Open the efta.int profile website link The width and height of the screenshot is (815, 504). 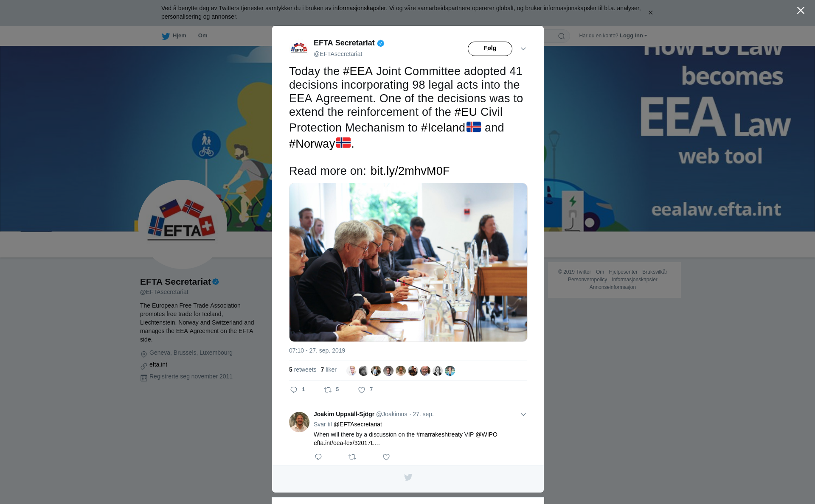pos(158,364)
